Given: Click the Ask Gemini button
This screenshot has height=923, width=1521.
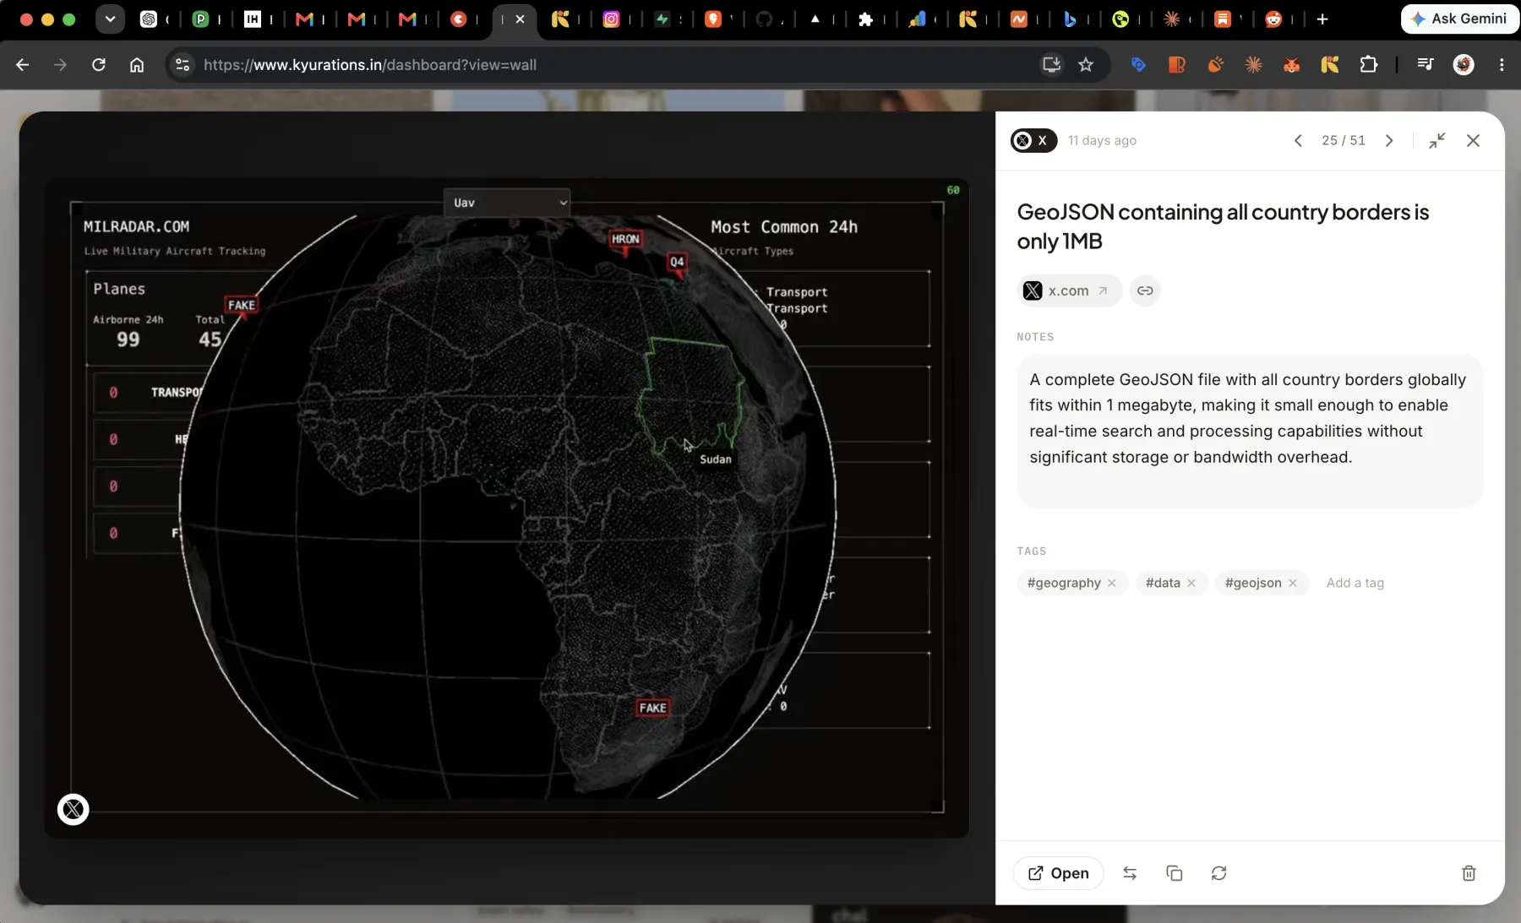Looking at the screenshot, I should [1459, 19].
